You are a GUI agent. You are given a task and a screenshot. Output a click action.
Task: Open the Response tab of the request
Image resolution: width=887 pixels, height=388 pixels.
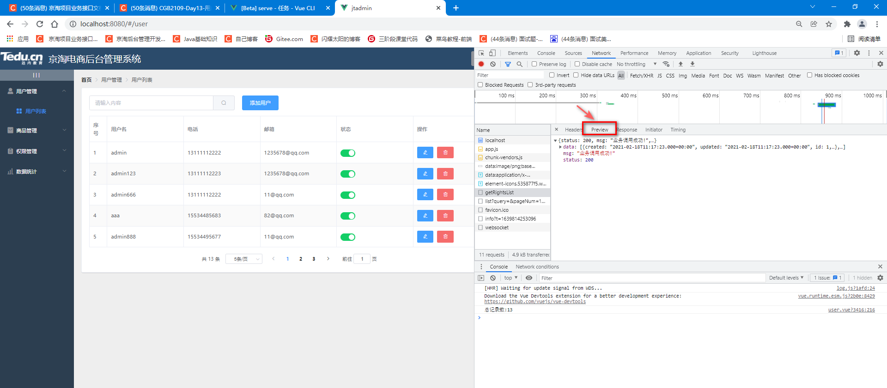pyautogui.click(x=627, y=130)
